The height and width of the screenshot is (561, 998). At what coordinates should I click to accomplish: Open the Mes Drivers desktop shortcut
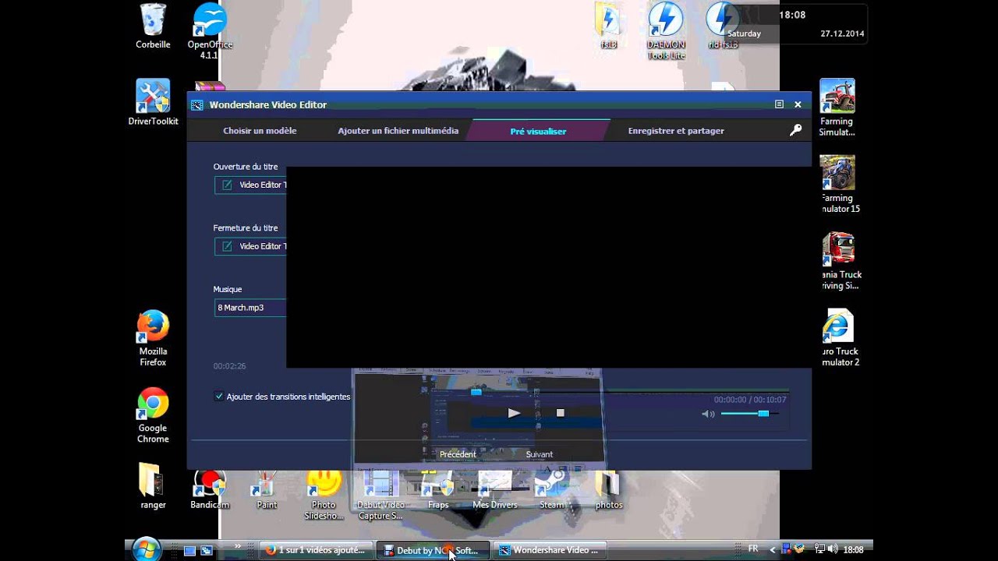pos(495,489)
